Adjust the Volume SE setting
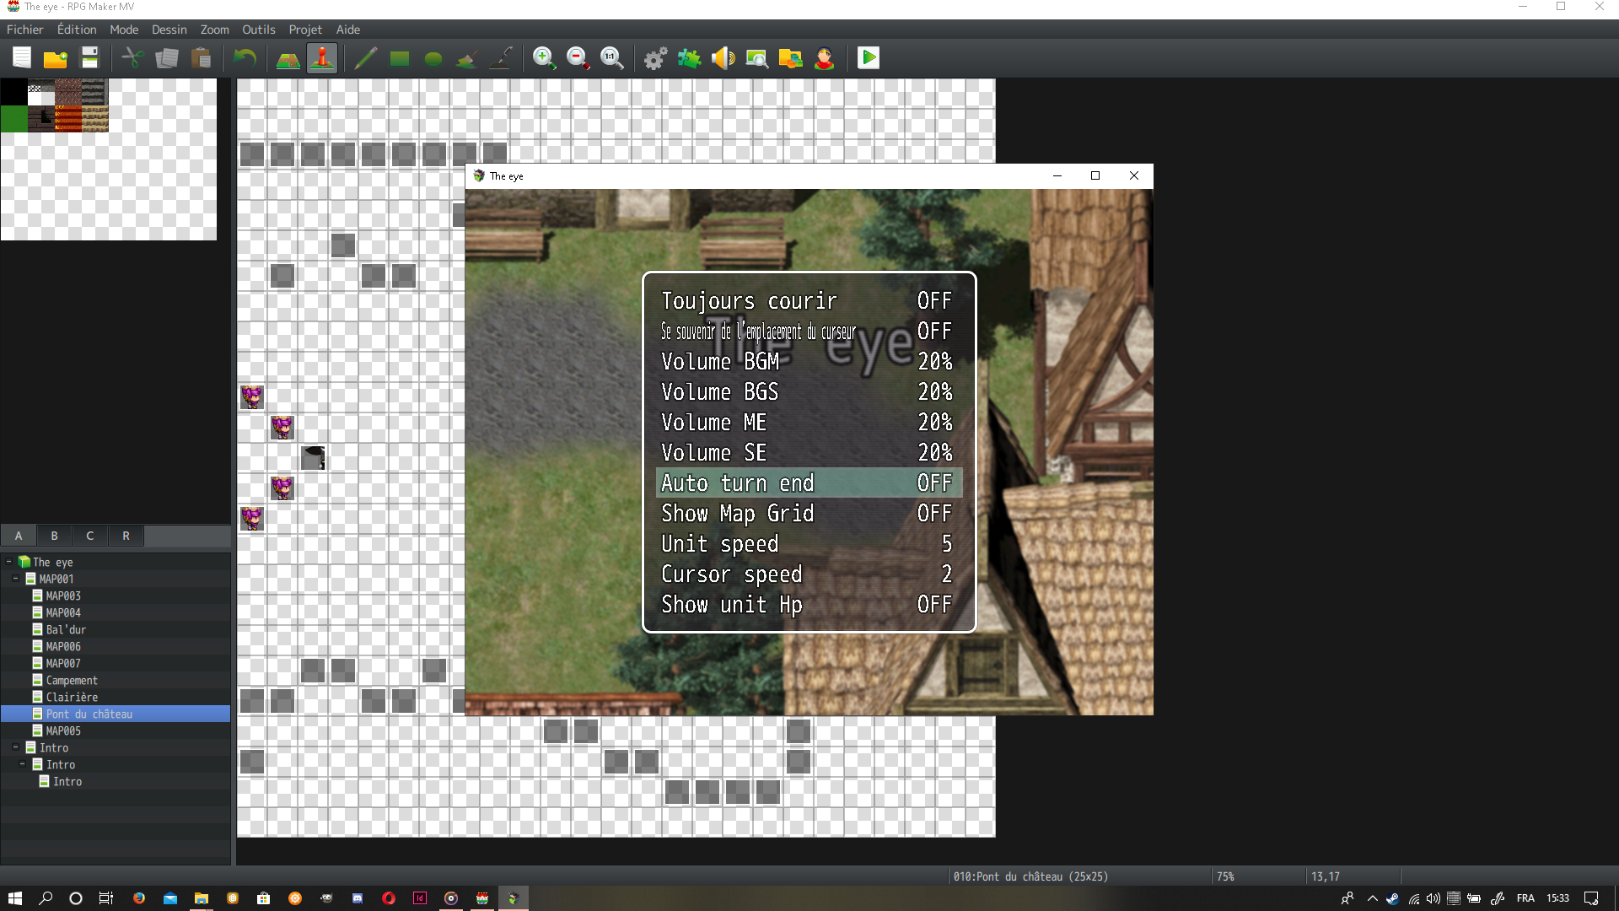Viewport: 1619px width, 911px height. point(809,453)
